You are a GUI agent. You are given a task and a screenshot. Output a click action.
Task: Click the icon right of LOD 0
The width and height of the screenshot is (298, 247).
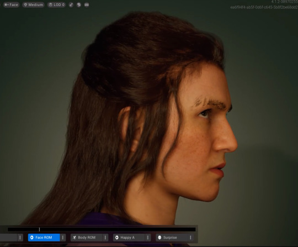(x=71, y=5)
